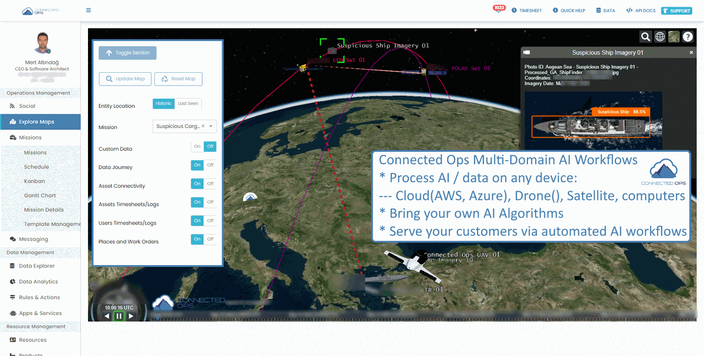The height and width of the screenshot is (356, 704).
Task: Open the Kanban view
Action: (35, 181)
